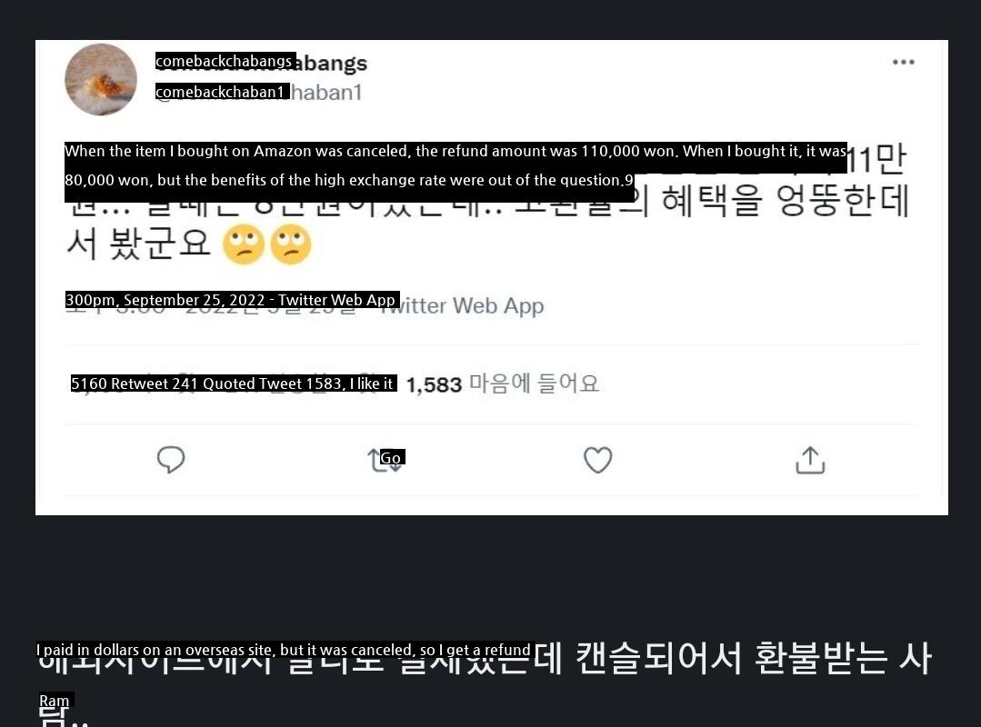This screenshot has width=981, height=727.
Task: Click the first rolling-eyes emoji in tweet
Action: click(244, 244)
